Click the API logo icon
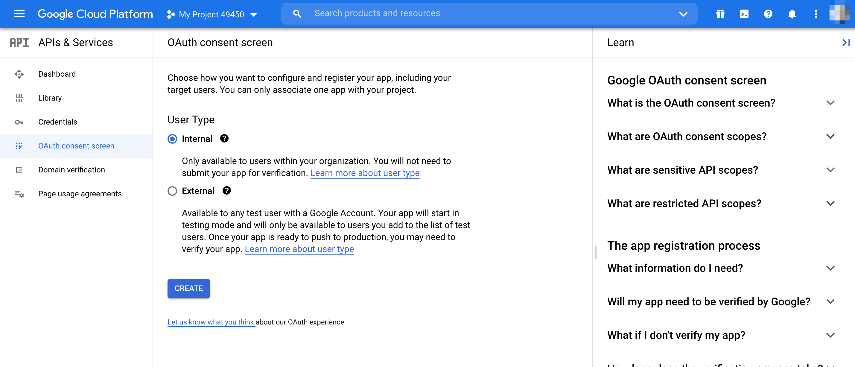 (x=19, y=43)
